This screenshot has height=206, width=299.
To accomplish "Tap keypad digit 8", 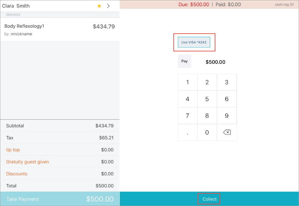I will click(x=207, y=116).
